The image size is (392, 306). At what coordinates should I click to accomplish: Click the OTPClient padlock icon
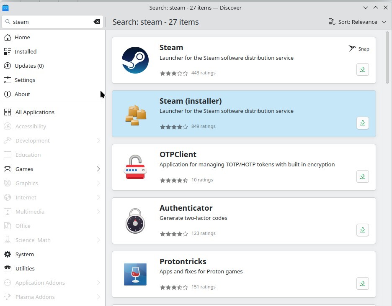coord(135,167)
